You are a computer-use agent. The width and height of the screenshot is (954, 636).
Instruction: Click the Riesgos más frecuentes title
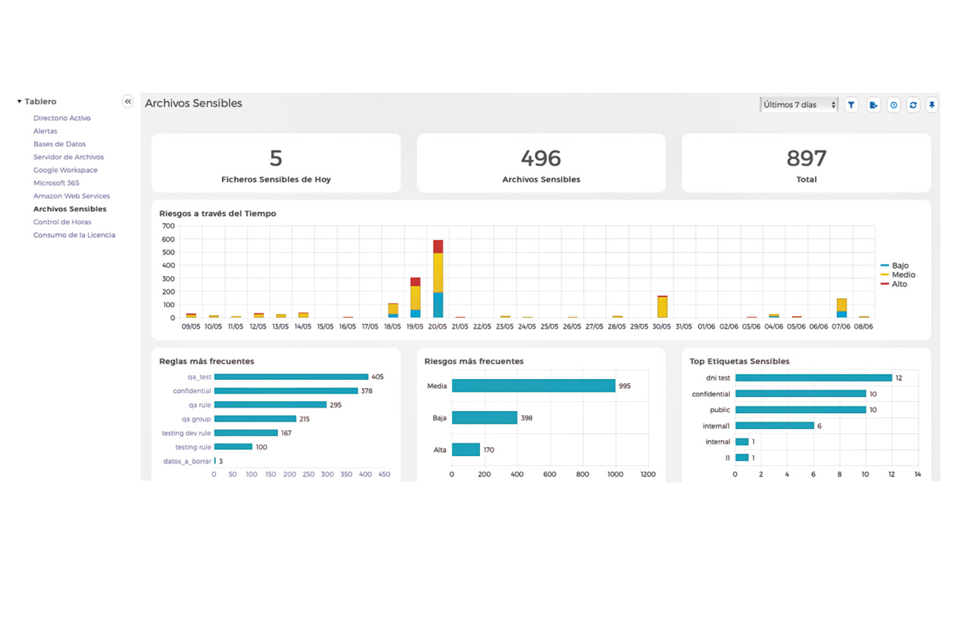coord(474,361)
